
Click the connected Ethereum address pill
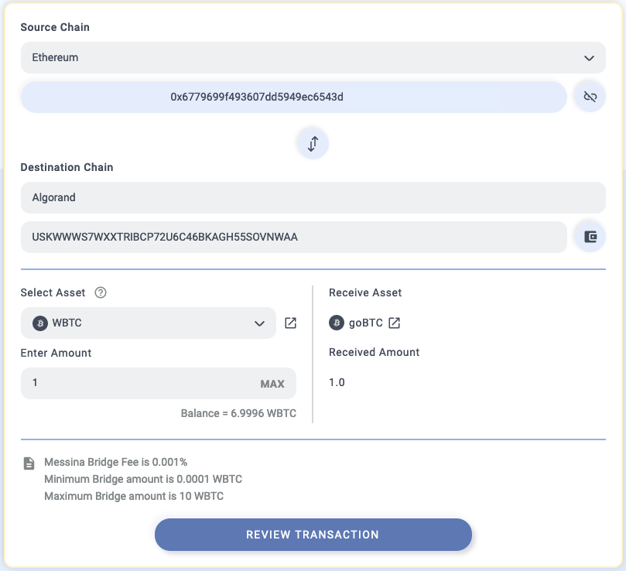(294, 97)
